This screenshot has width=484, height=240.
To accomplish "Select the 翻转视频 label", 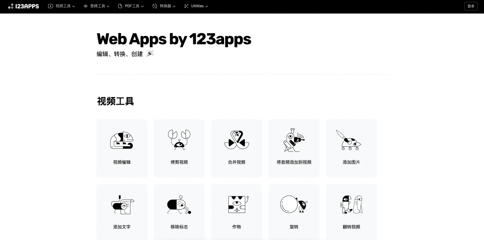I will tap(351, 227).
